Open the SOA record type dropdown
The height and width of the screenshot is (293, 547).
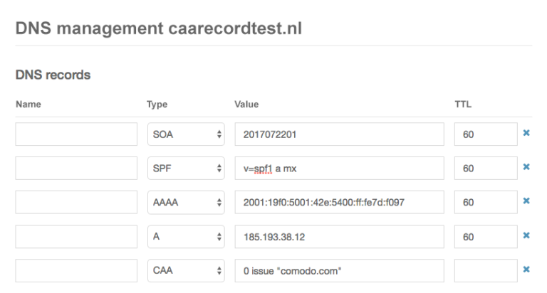coord(187,134)
